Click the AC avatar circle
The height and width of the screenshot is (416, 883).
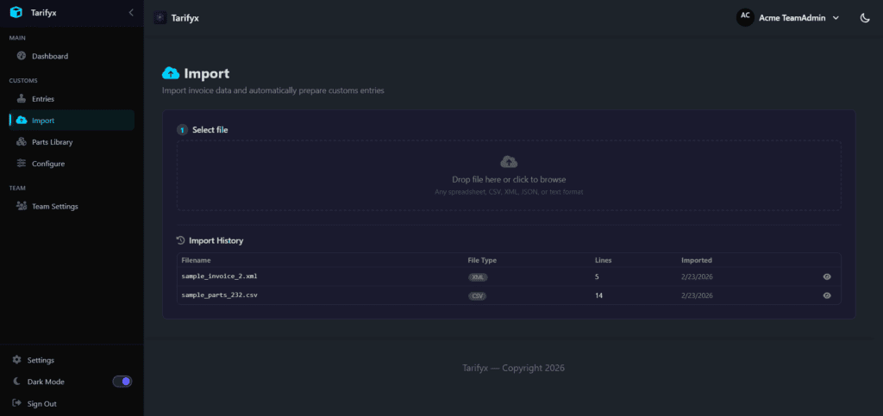click(745, 17)
